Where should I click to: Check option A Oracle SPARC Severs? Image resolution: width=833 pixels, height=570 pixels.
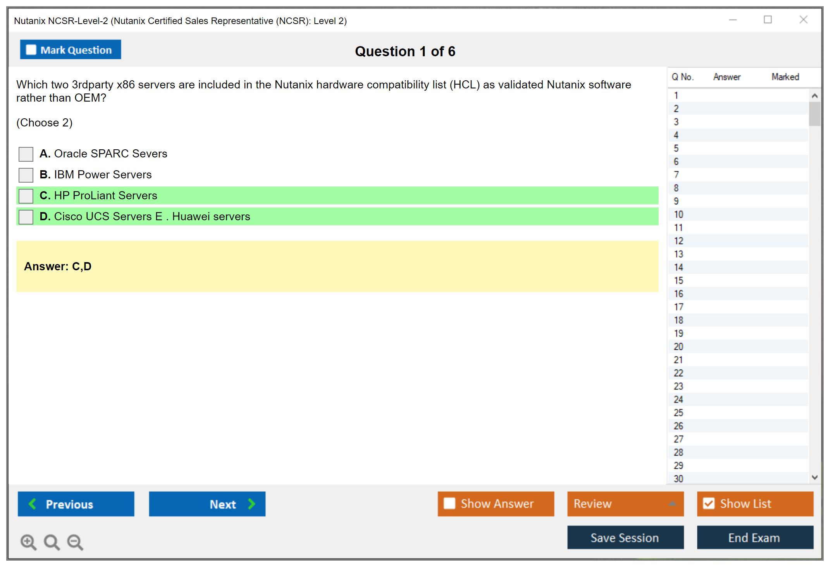click(26, 154)
